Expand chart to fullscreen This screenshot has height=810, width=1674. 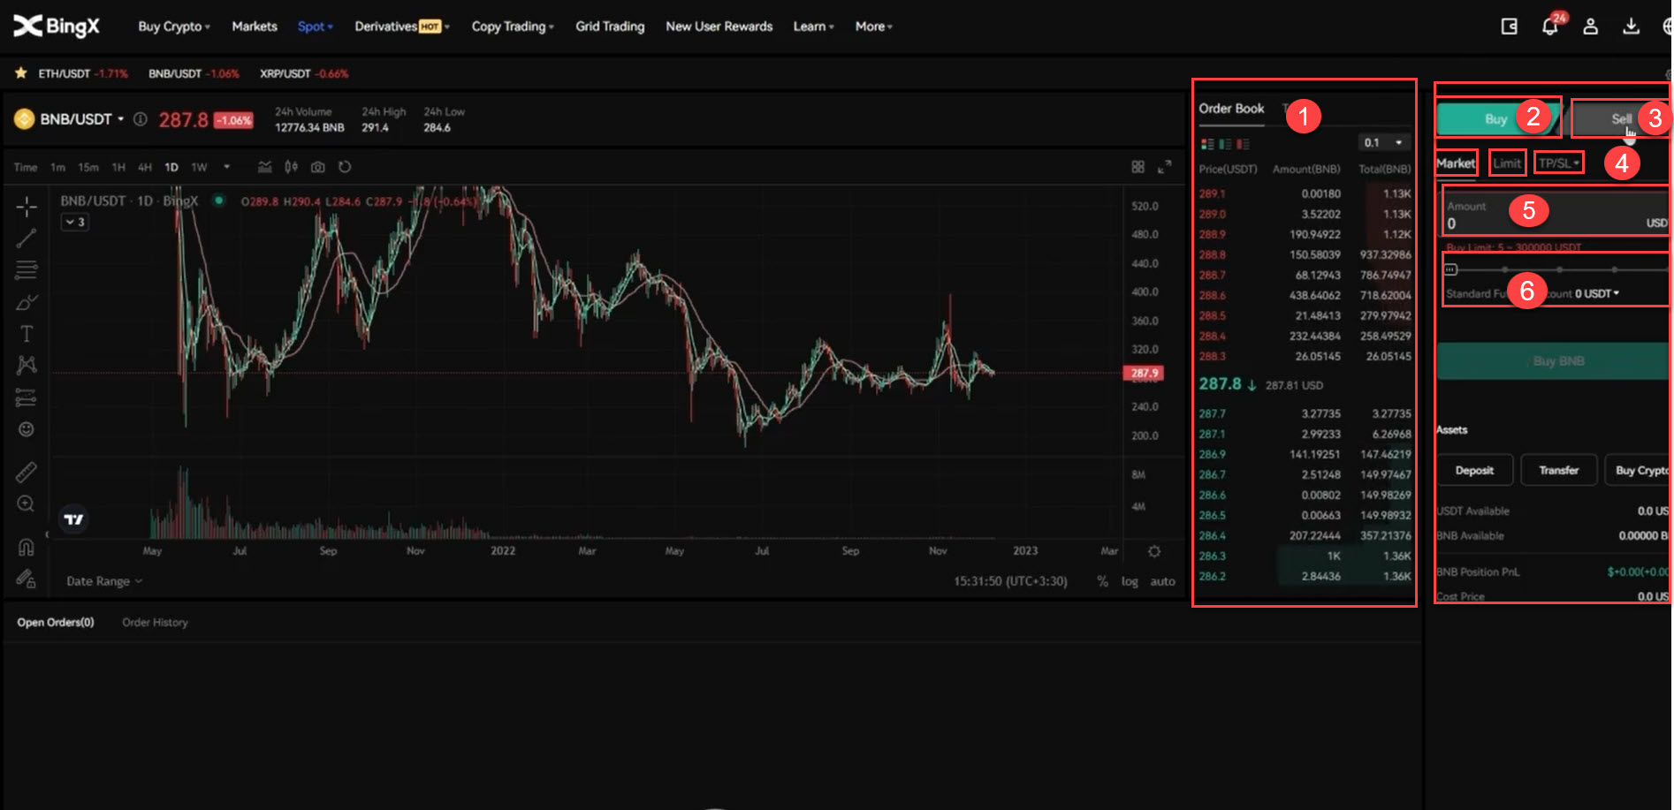pos(1165,167)
